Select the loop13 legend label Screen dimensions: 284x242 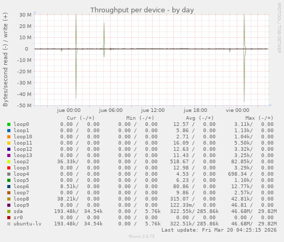click(x=23, y=155)
